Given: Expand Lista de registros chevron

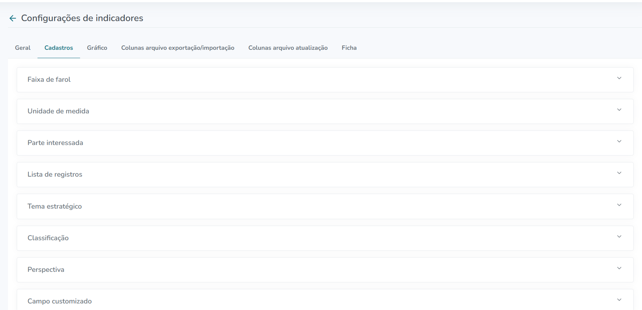Looking at the screenshot, I should pos(619,173).
